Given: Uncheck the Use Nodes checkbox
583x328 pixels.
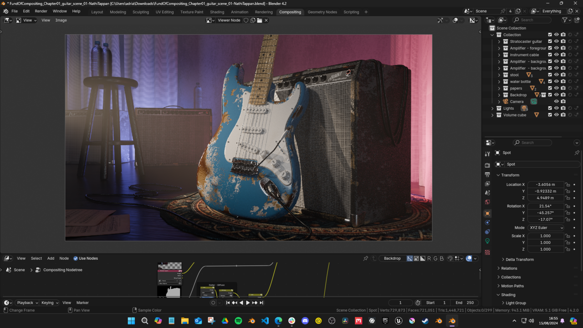Looking at the screenshot, I should point(76,258).
